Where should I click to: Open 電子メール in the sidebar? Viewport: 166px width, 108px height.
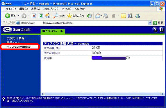(13, 42)
